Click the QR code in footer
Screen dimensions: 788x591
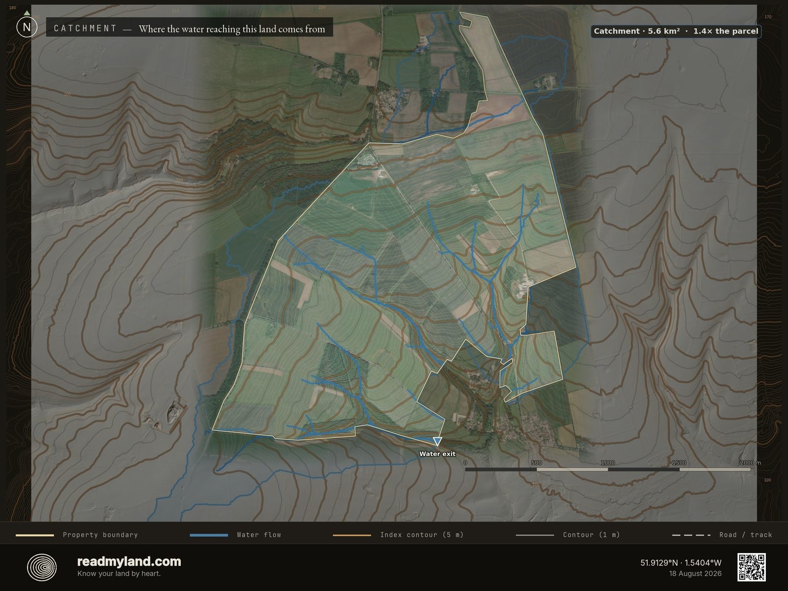[752, 567]
